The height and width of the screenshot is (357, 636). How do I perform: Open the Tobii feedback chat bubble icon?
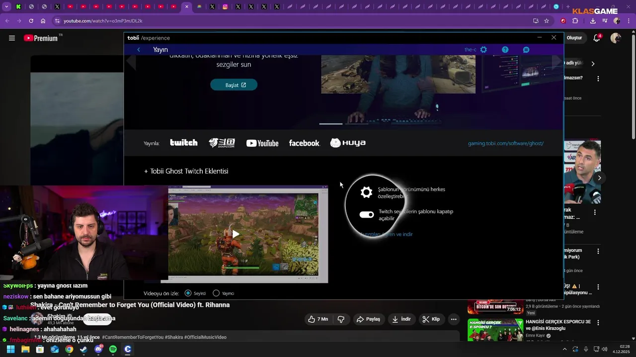coord(526,50)
